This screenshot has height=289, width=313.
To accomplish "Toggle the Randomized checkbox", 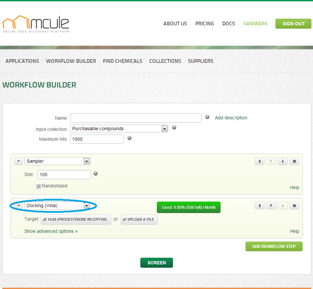I will (39, 186).
